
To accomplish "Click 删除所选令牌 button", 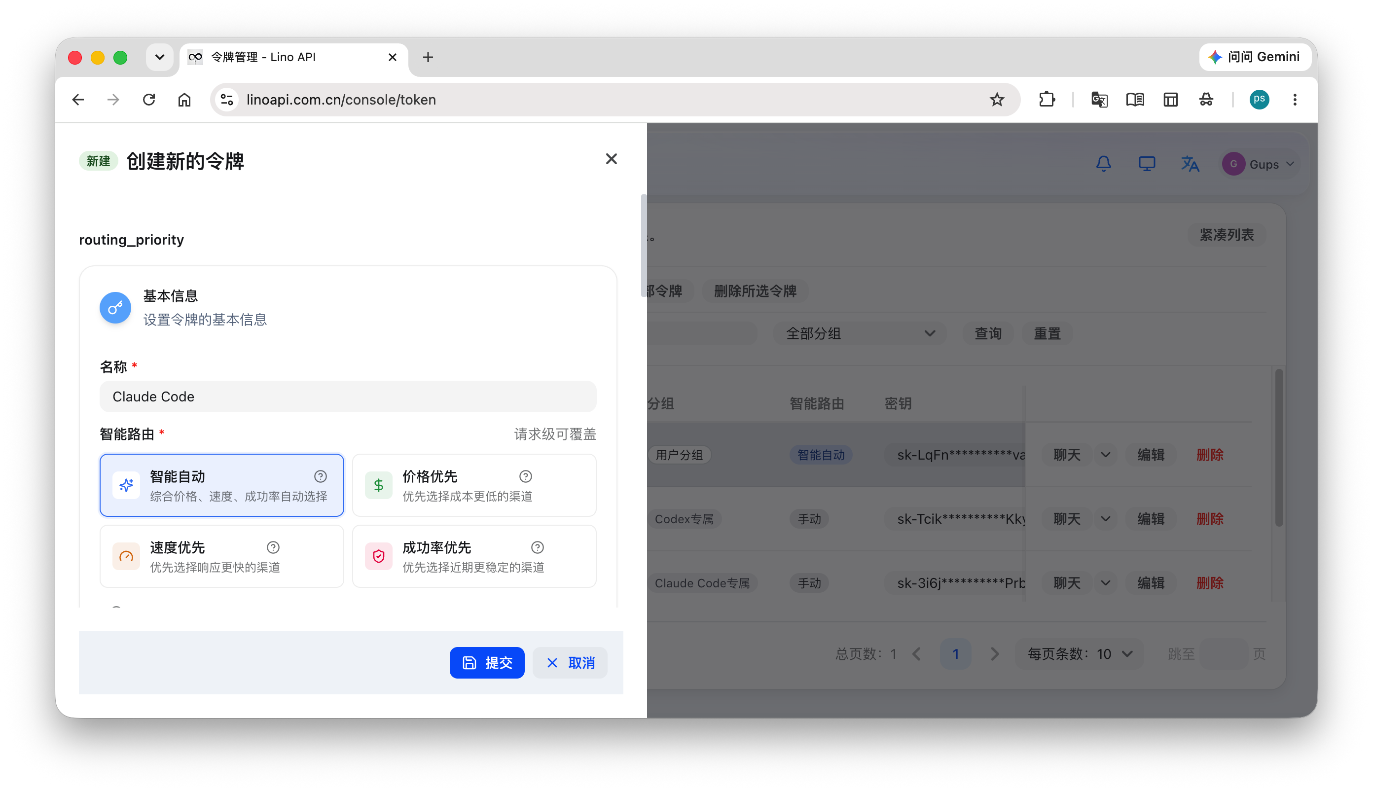I will [755, 290].
